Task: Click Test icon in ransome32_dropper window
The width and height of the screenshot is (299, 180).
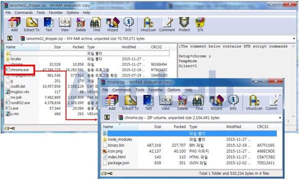Action: pyautogui.click(x=48, y=24)
